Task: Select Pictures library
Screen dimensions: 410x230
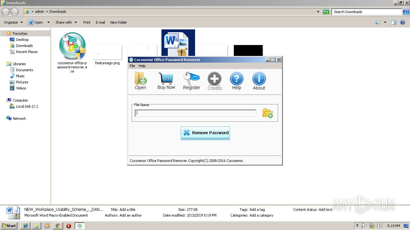Action: click(22, 82)
